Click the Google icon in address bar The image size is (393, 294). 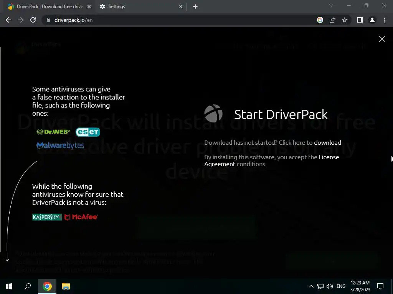point(320,20)
